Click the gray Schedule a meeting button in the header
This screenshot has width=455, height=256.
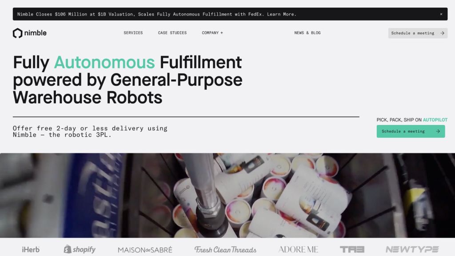(418, 33)
